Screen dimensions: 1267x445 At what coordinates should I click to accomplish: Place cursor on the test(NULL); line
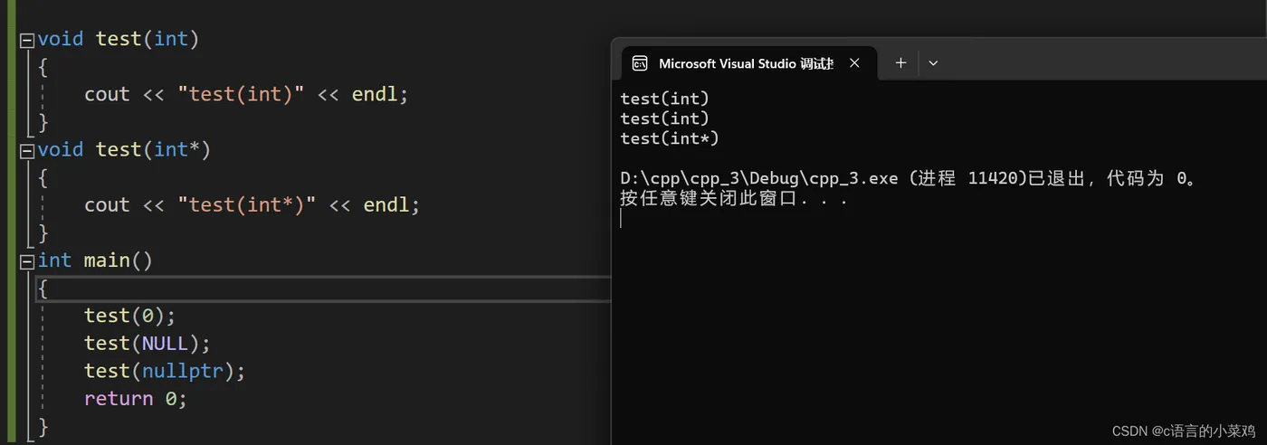coord(147,344)
